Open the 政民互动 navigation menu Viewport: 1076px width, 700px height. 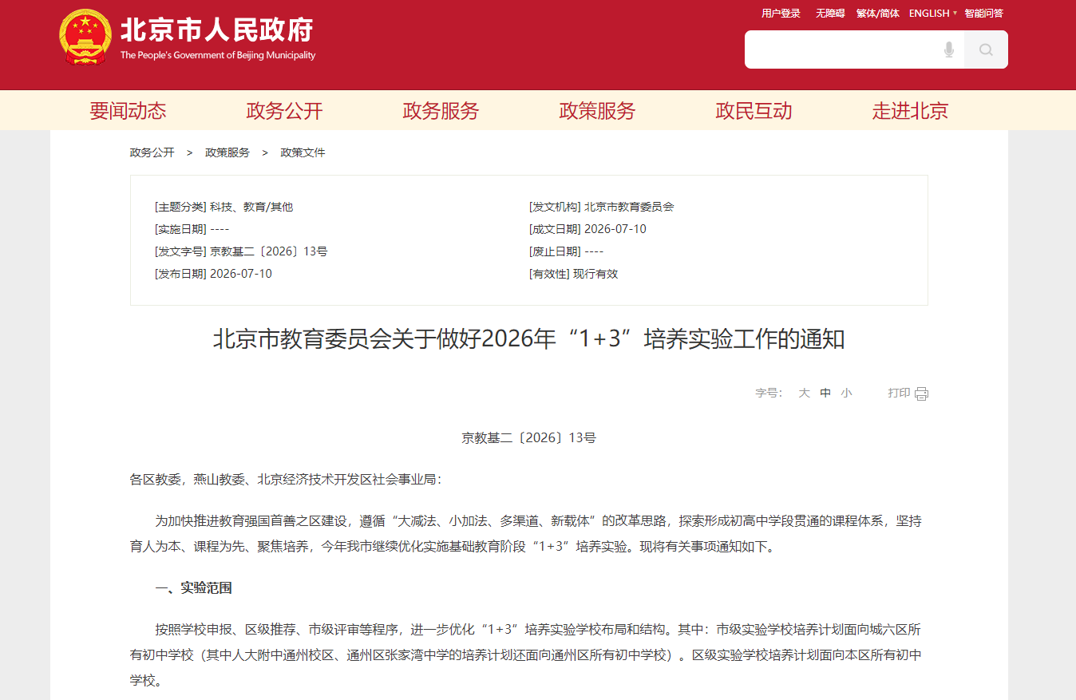[x=754, y=111]
